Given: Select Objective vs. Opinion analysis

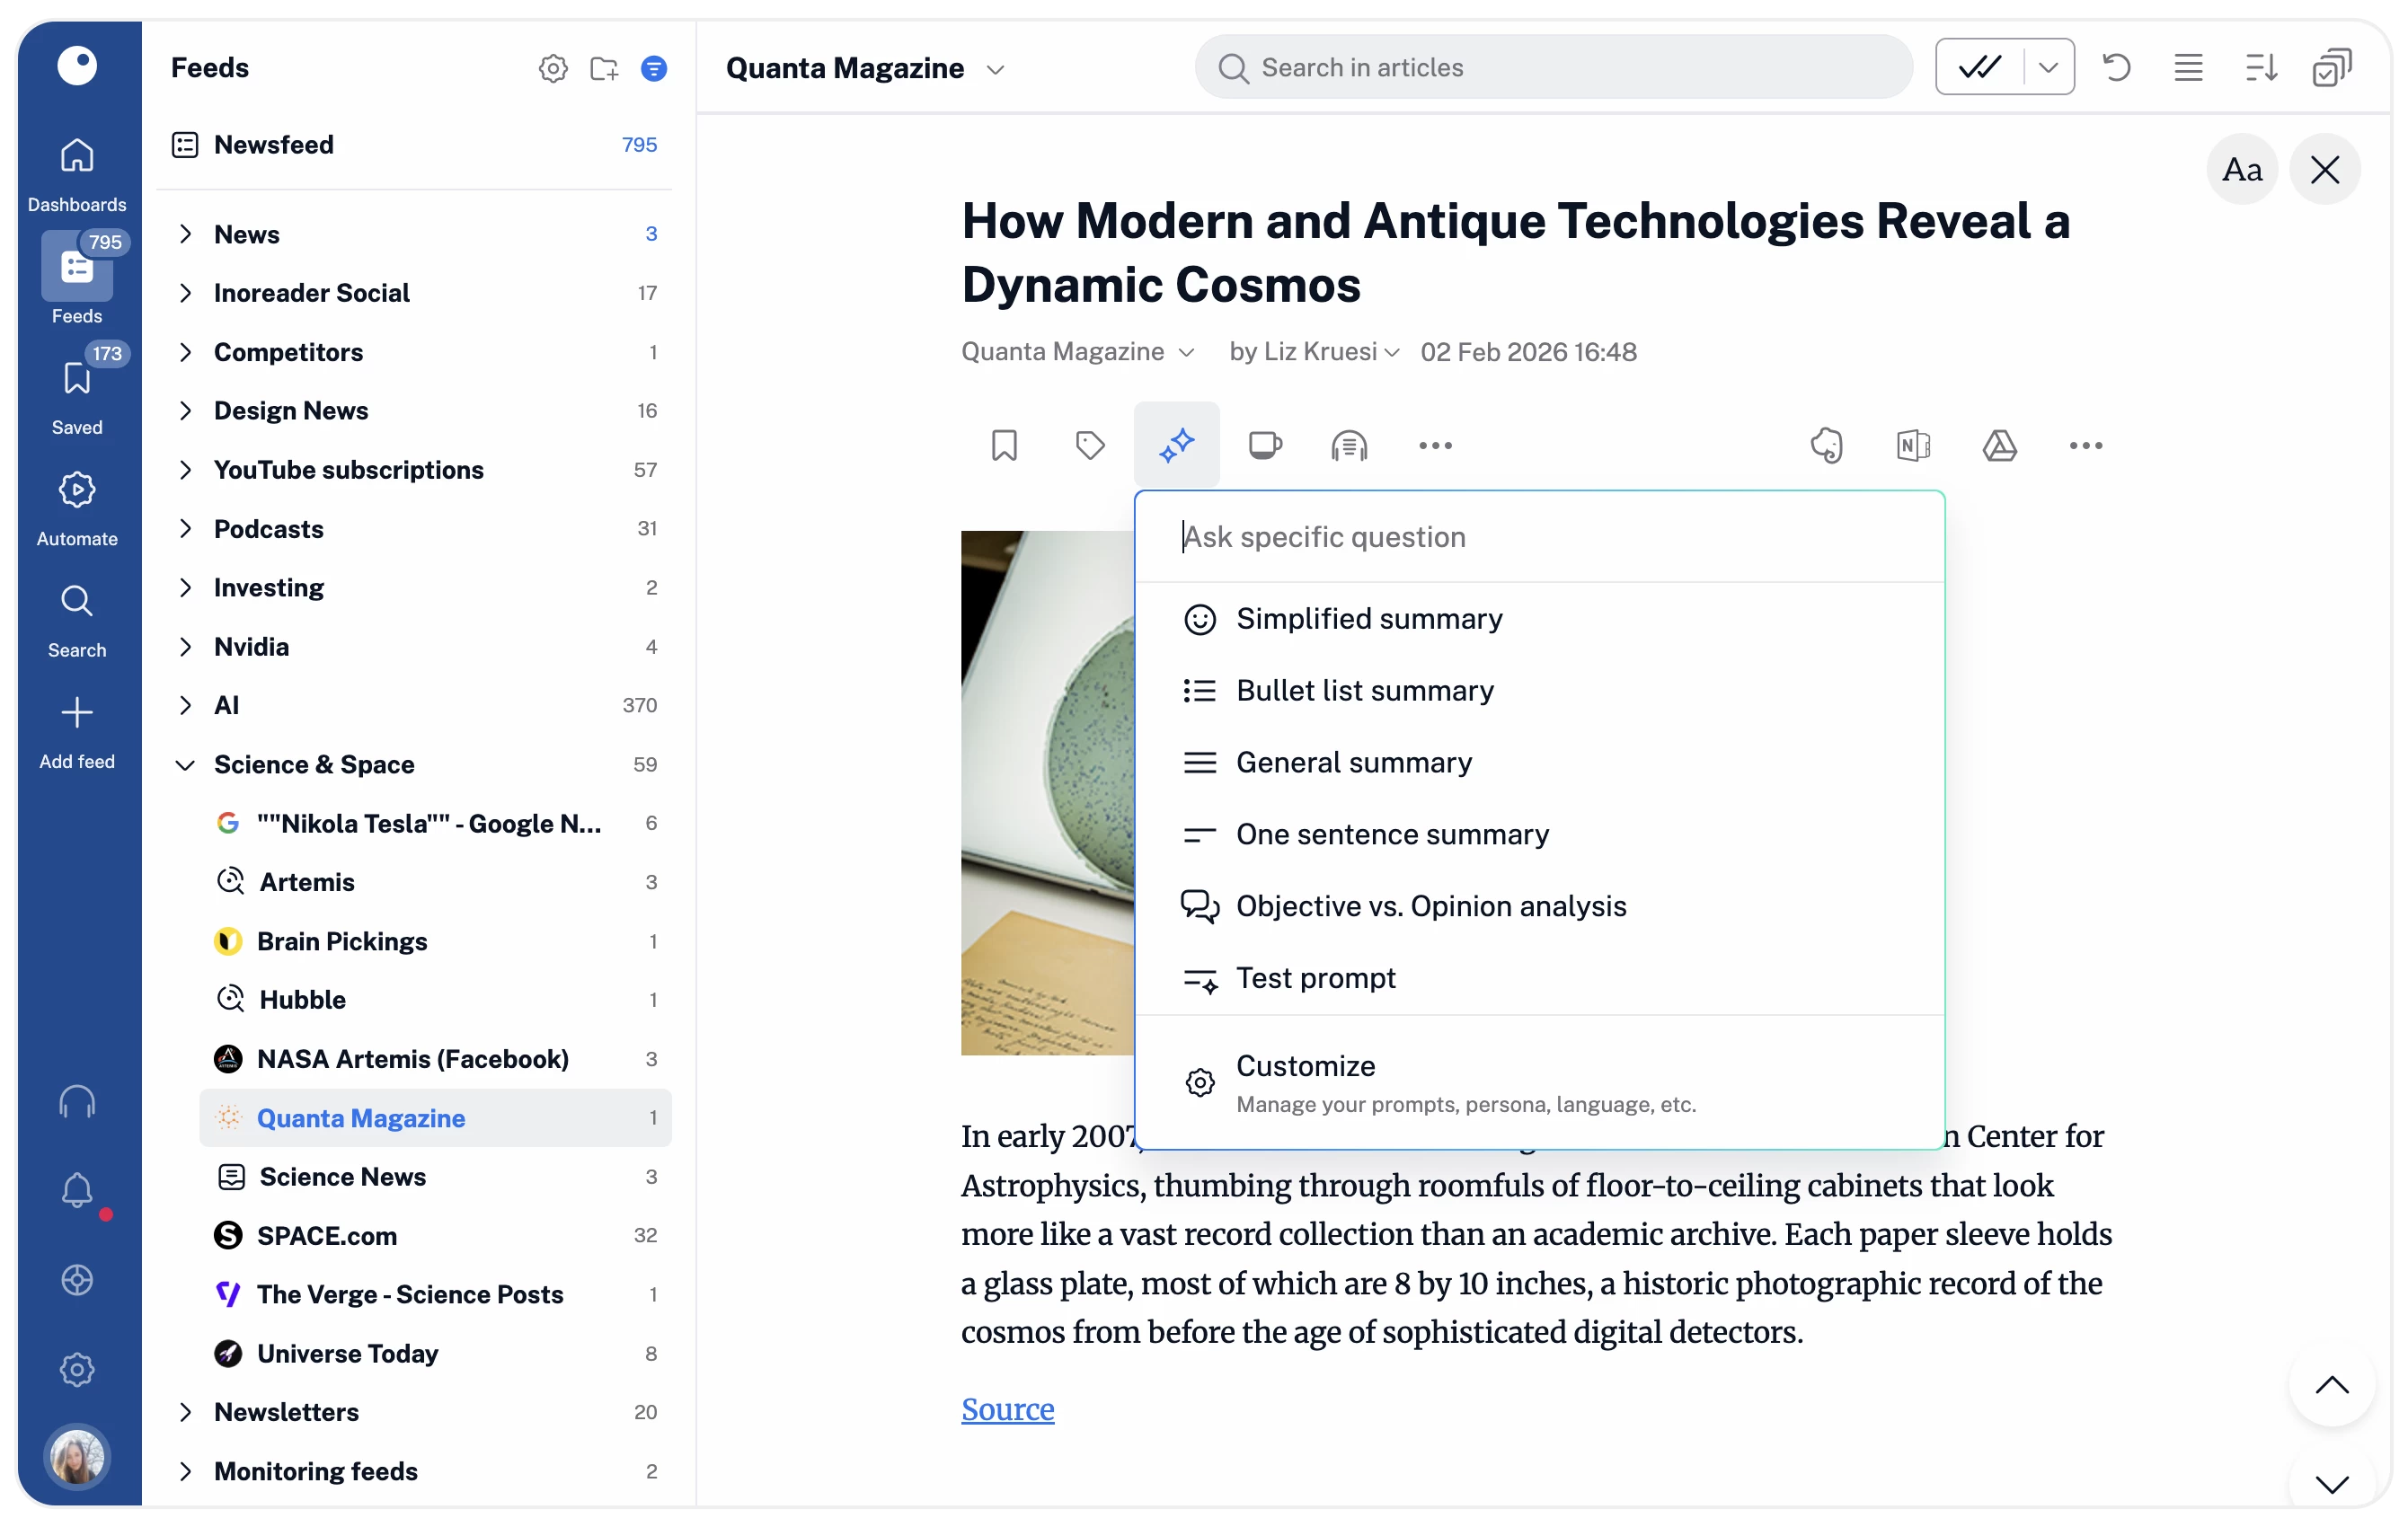Looking at the screenshot, I should click(1430, 906).
